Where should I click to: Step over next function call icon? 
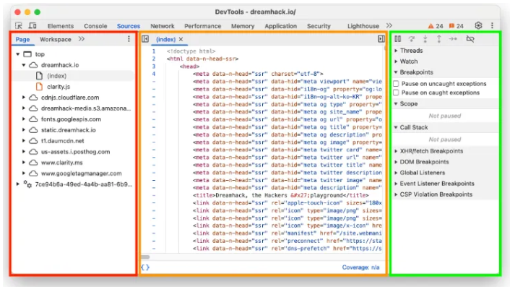[412, 39]
